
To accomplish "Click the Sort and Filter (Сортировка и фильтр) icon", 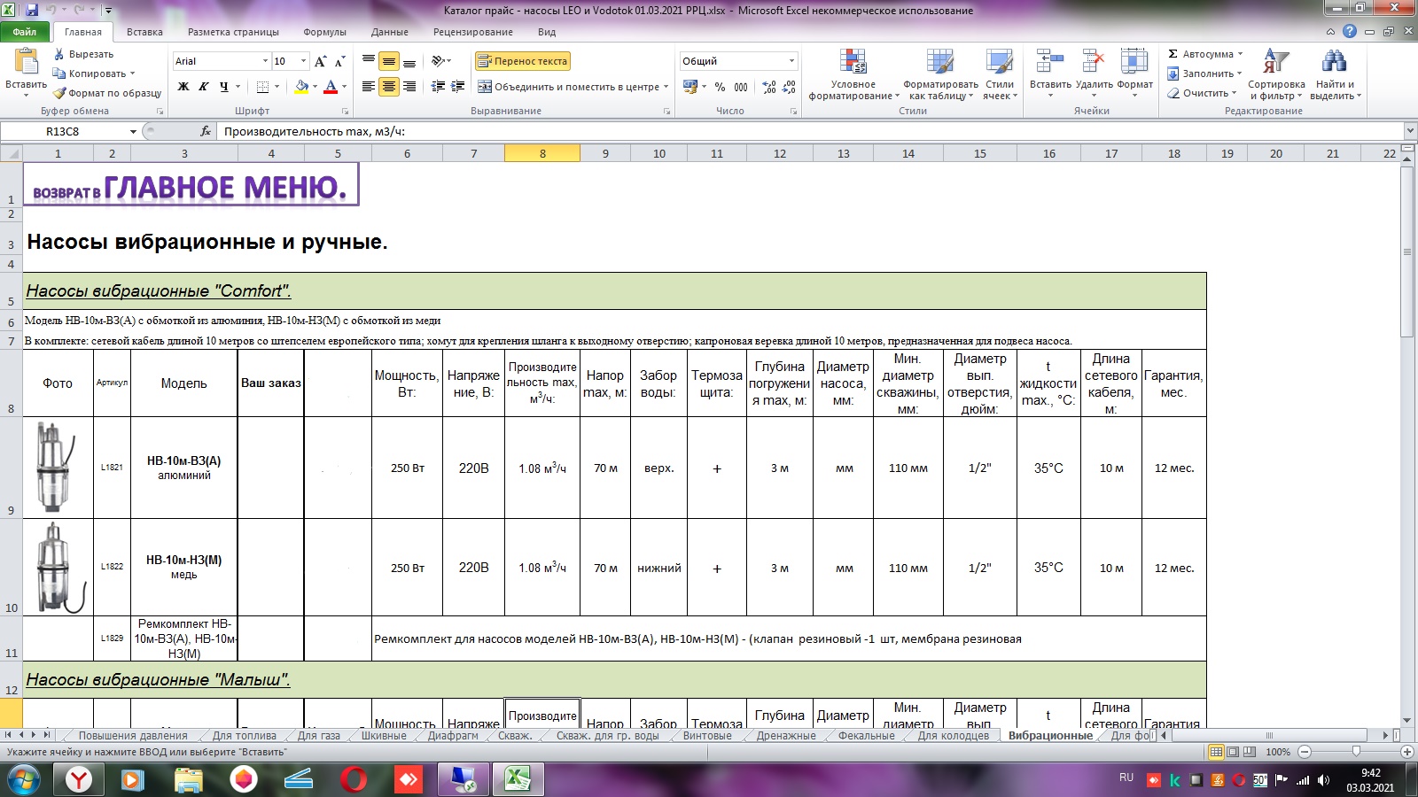I will click(1275, 62).
